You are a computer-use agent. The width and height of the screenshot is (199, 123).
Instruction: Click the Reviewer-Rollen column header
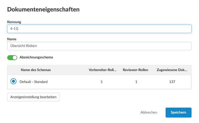click(135, 70)
